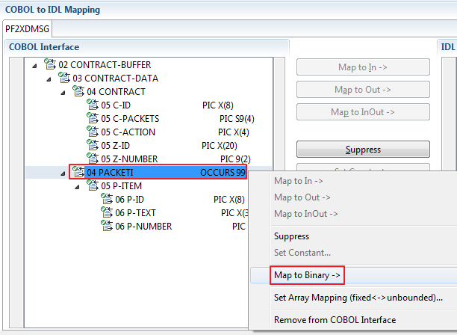The width and height of the screenshot is (457, 335).
Task: Select the 06 P-ID label
Action: coord(129,200)
